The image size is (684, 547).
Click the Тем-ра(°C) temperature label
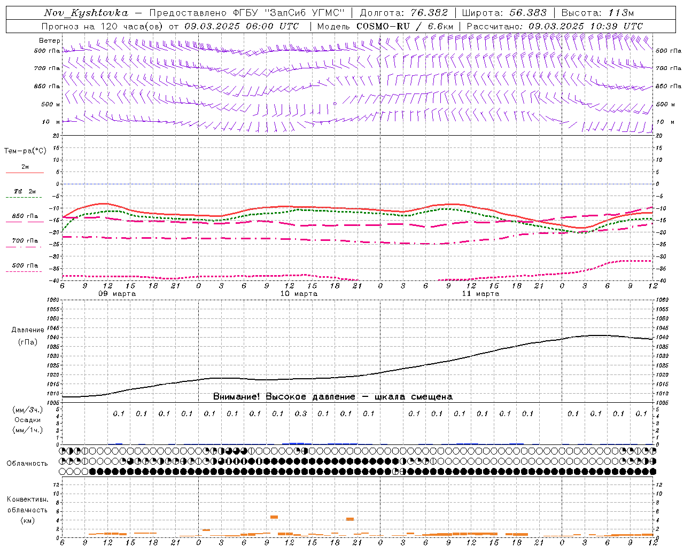tap(25, 151)
